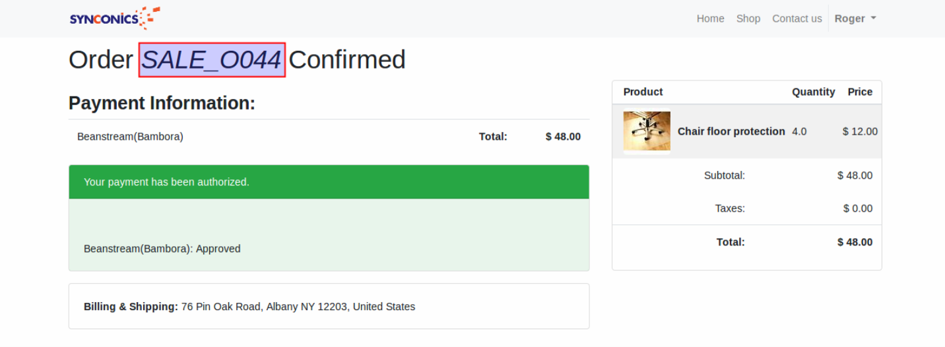The width and height of the screenshot is (945, 347).
Task: Navigate to Contact us
Action: click(797, 18)
